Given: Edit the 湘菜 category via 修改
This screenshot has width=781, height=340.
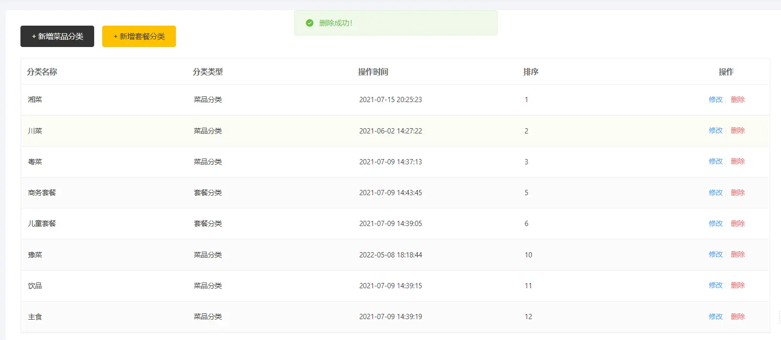Looking at the screenshot, I should coord(715,99).
